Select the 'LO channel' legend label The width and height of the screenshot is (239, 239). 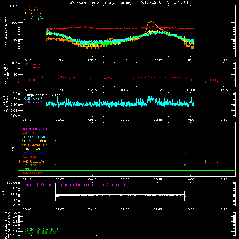(33, 64)
